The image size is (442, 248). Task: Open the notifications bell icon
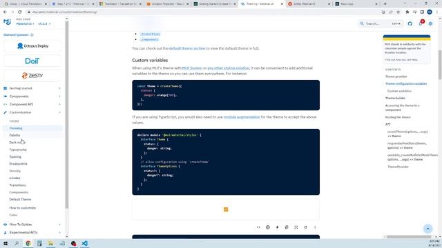point(421,23)
